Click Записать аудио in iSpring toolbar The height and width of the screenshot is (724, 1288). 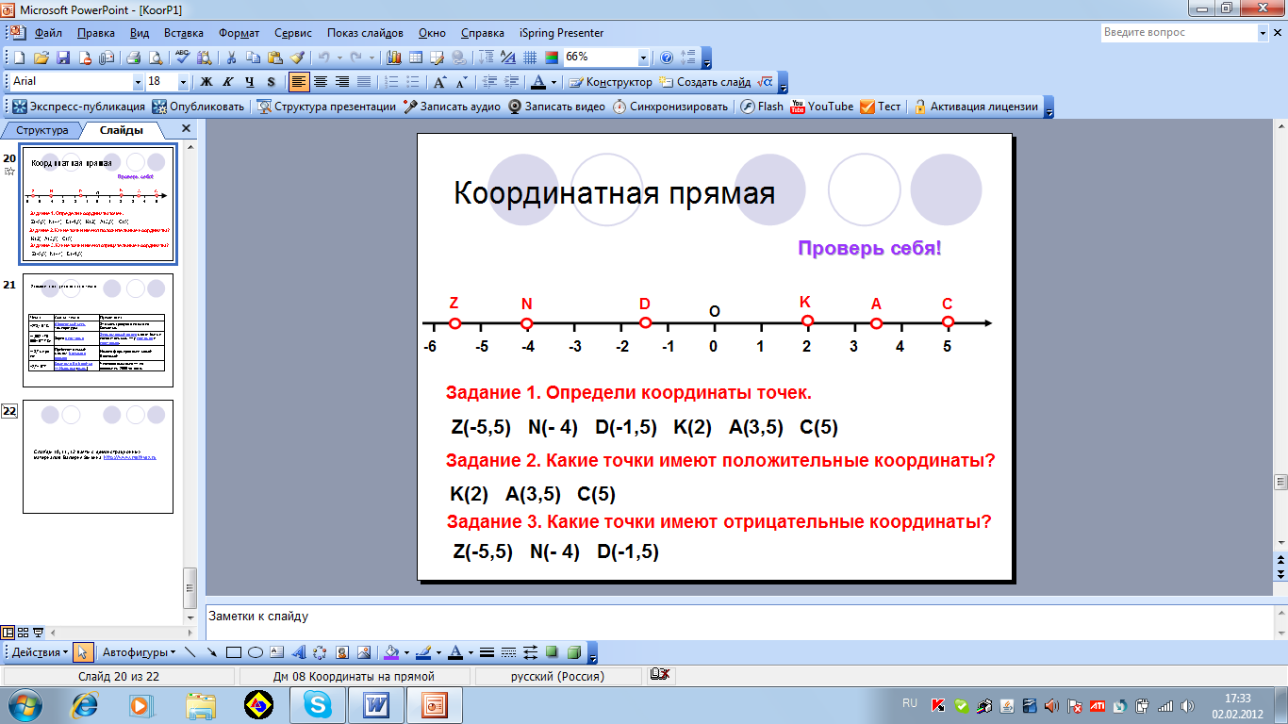452,107
